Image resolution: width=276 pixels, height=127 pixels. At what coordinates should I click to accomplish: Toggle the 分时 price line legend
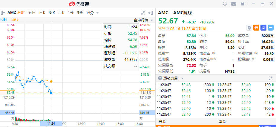click(3, 20)
